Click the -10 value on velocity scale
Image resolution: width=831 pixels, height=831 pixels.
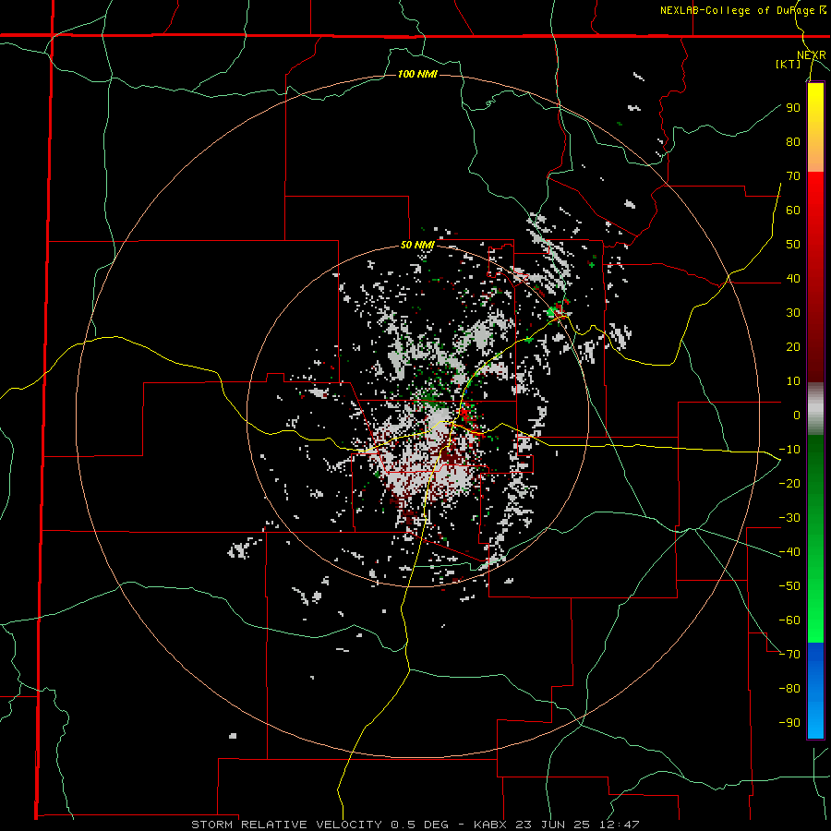pos(789,450)
